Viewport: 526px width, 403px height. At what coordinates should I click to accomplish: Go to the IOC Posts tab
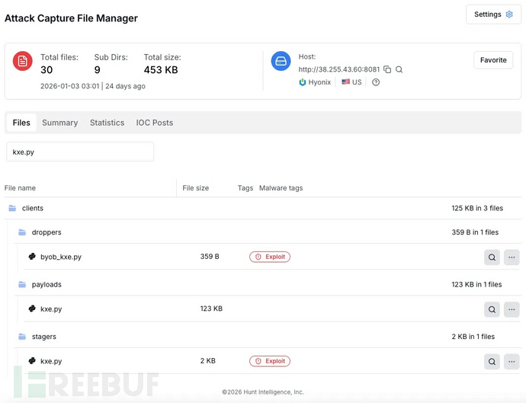pyautogui.click(x=154, y=123)
